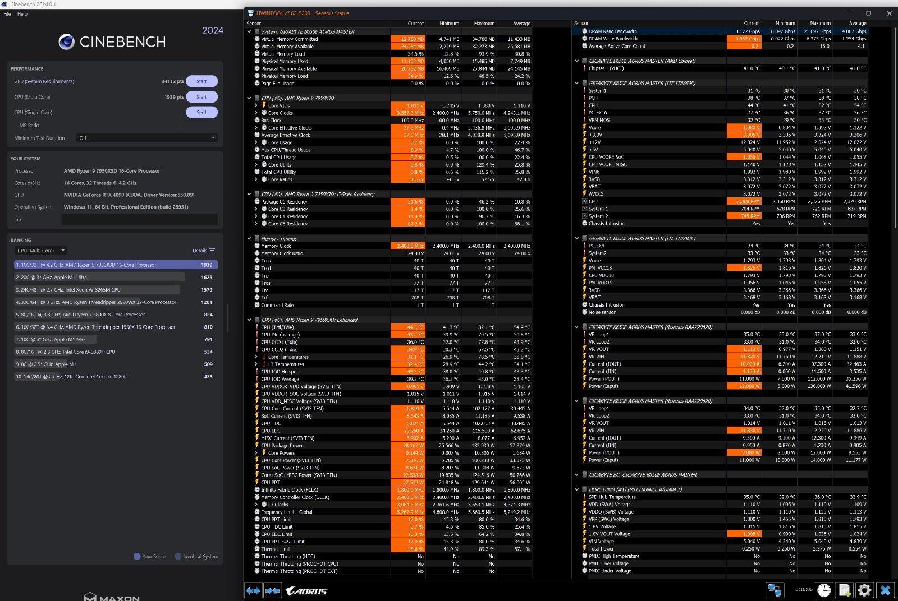898x601 pixels.
Task: Open the ranking CPU (Multi Core) dropdown
Action: (40, 251)
